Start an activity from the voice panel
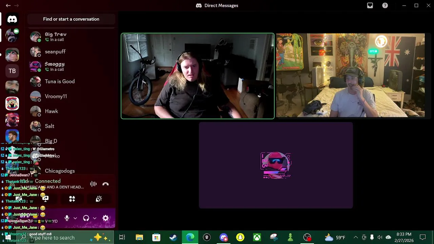This screenshot has height=244, width=434. click(72, 199)
